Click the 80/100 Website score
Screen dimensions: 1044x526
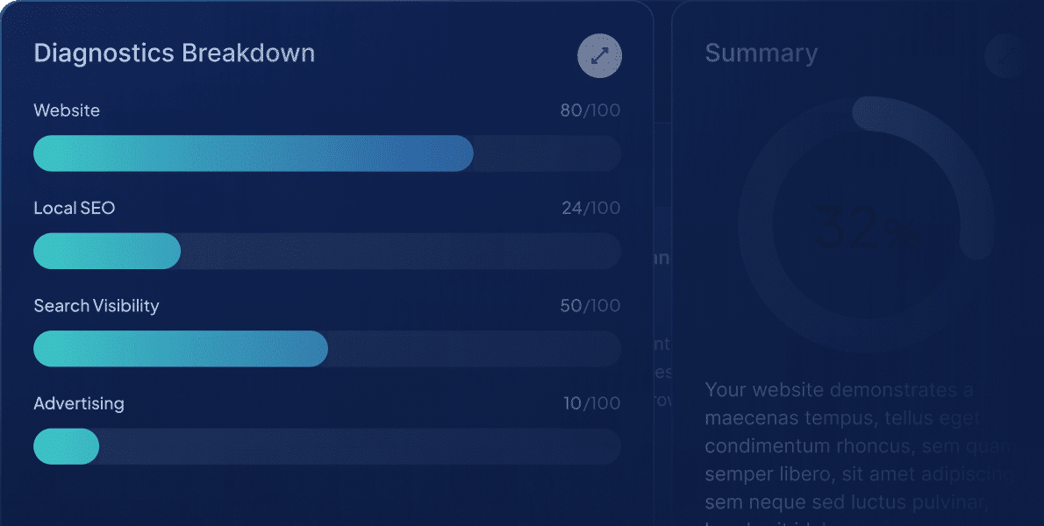coord(590,110)
